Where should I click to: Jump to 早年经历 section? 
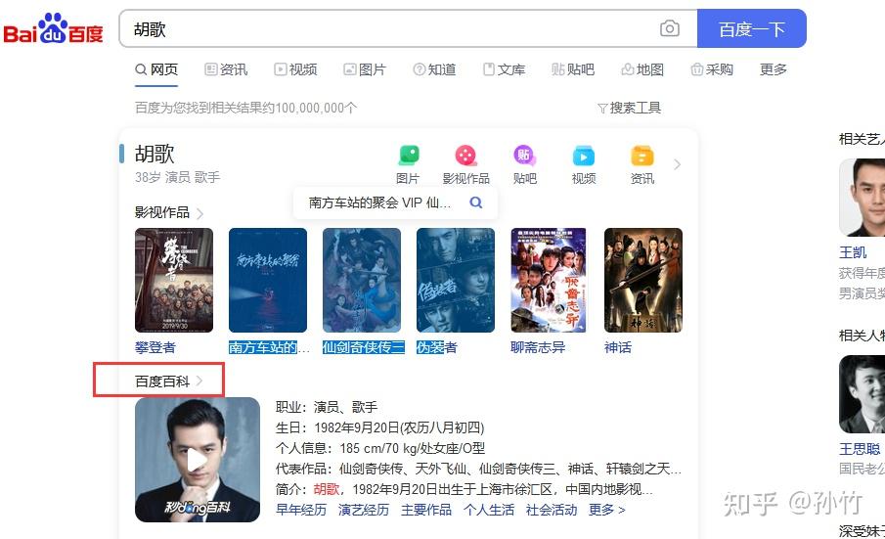click(x=301, y=510)
